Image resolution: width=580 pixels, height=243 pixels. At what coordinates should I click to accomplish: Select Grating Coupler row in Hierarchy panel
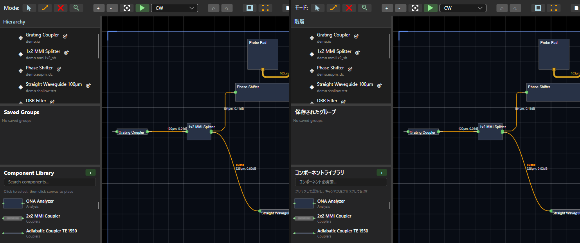[49, 38]
